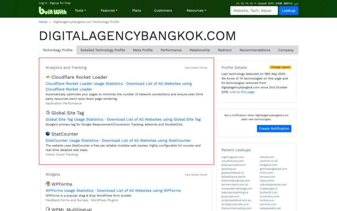Open StatCounter Usage Statistics link
The image size is (337, 211).
coord(72,140)
